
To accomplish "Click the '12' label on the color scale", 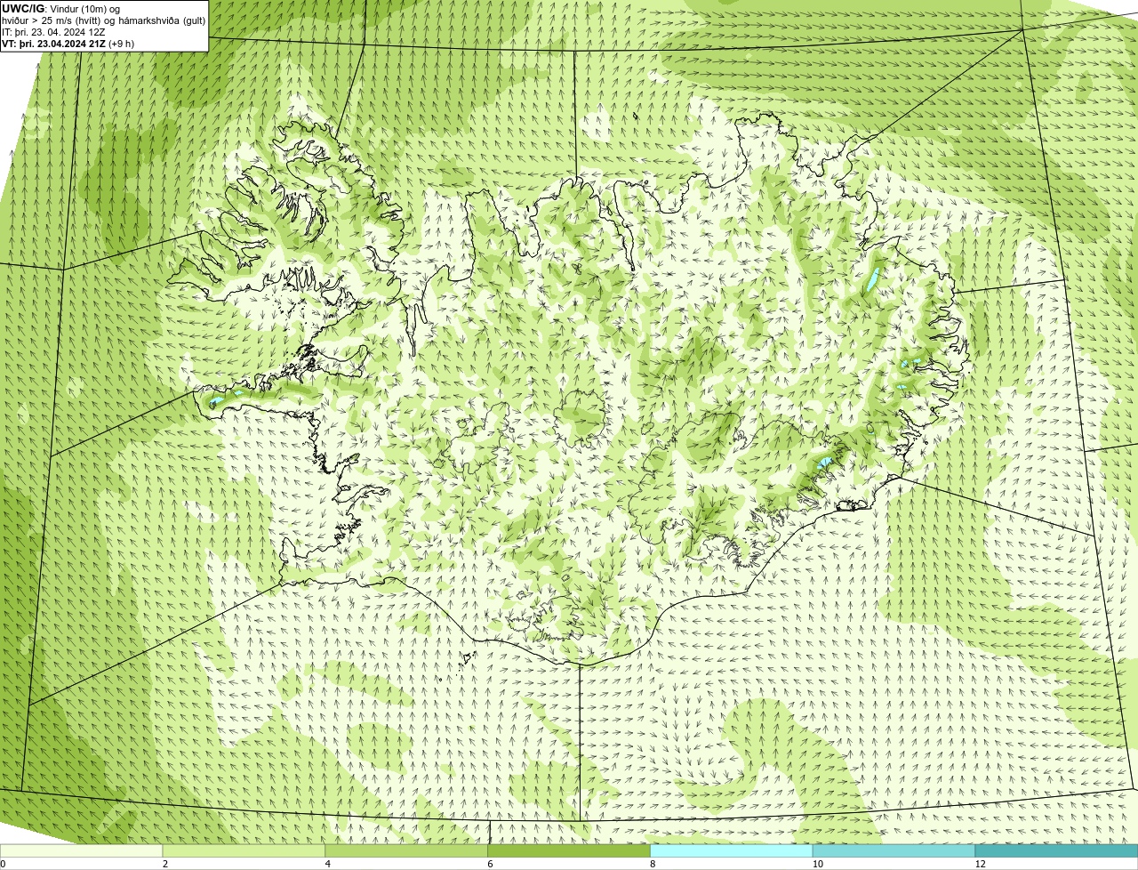I will click(x=980, y=864).
